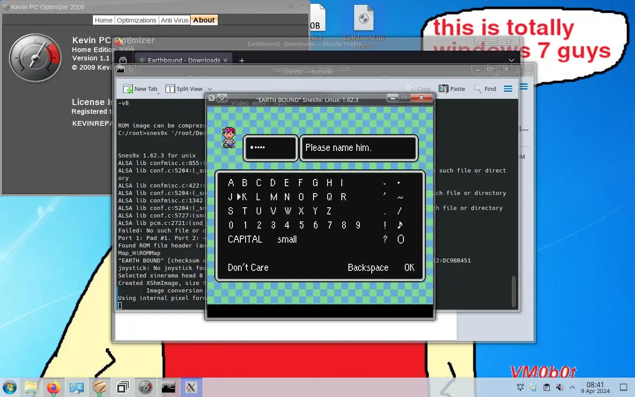Screen dimensions: 635x397
Task: Click the Snes9x X window menu icon
Action: (212, 98)
